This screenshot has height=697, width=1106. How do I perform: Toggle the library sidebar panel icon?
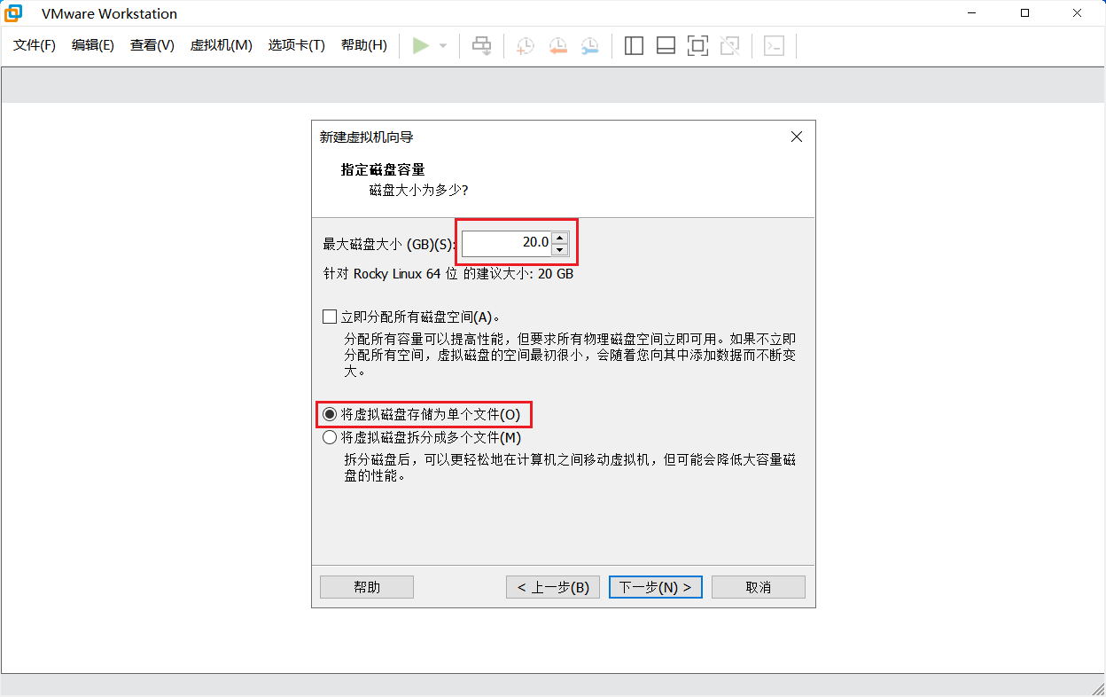click(x=634, y=45)
